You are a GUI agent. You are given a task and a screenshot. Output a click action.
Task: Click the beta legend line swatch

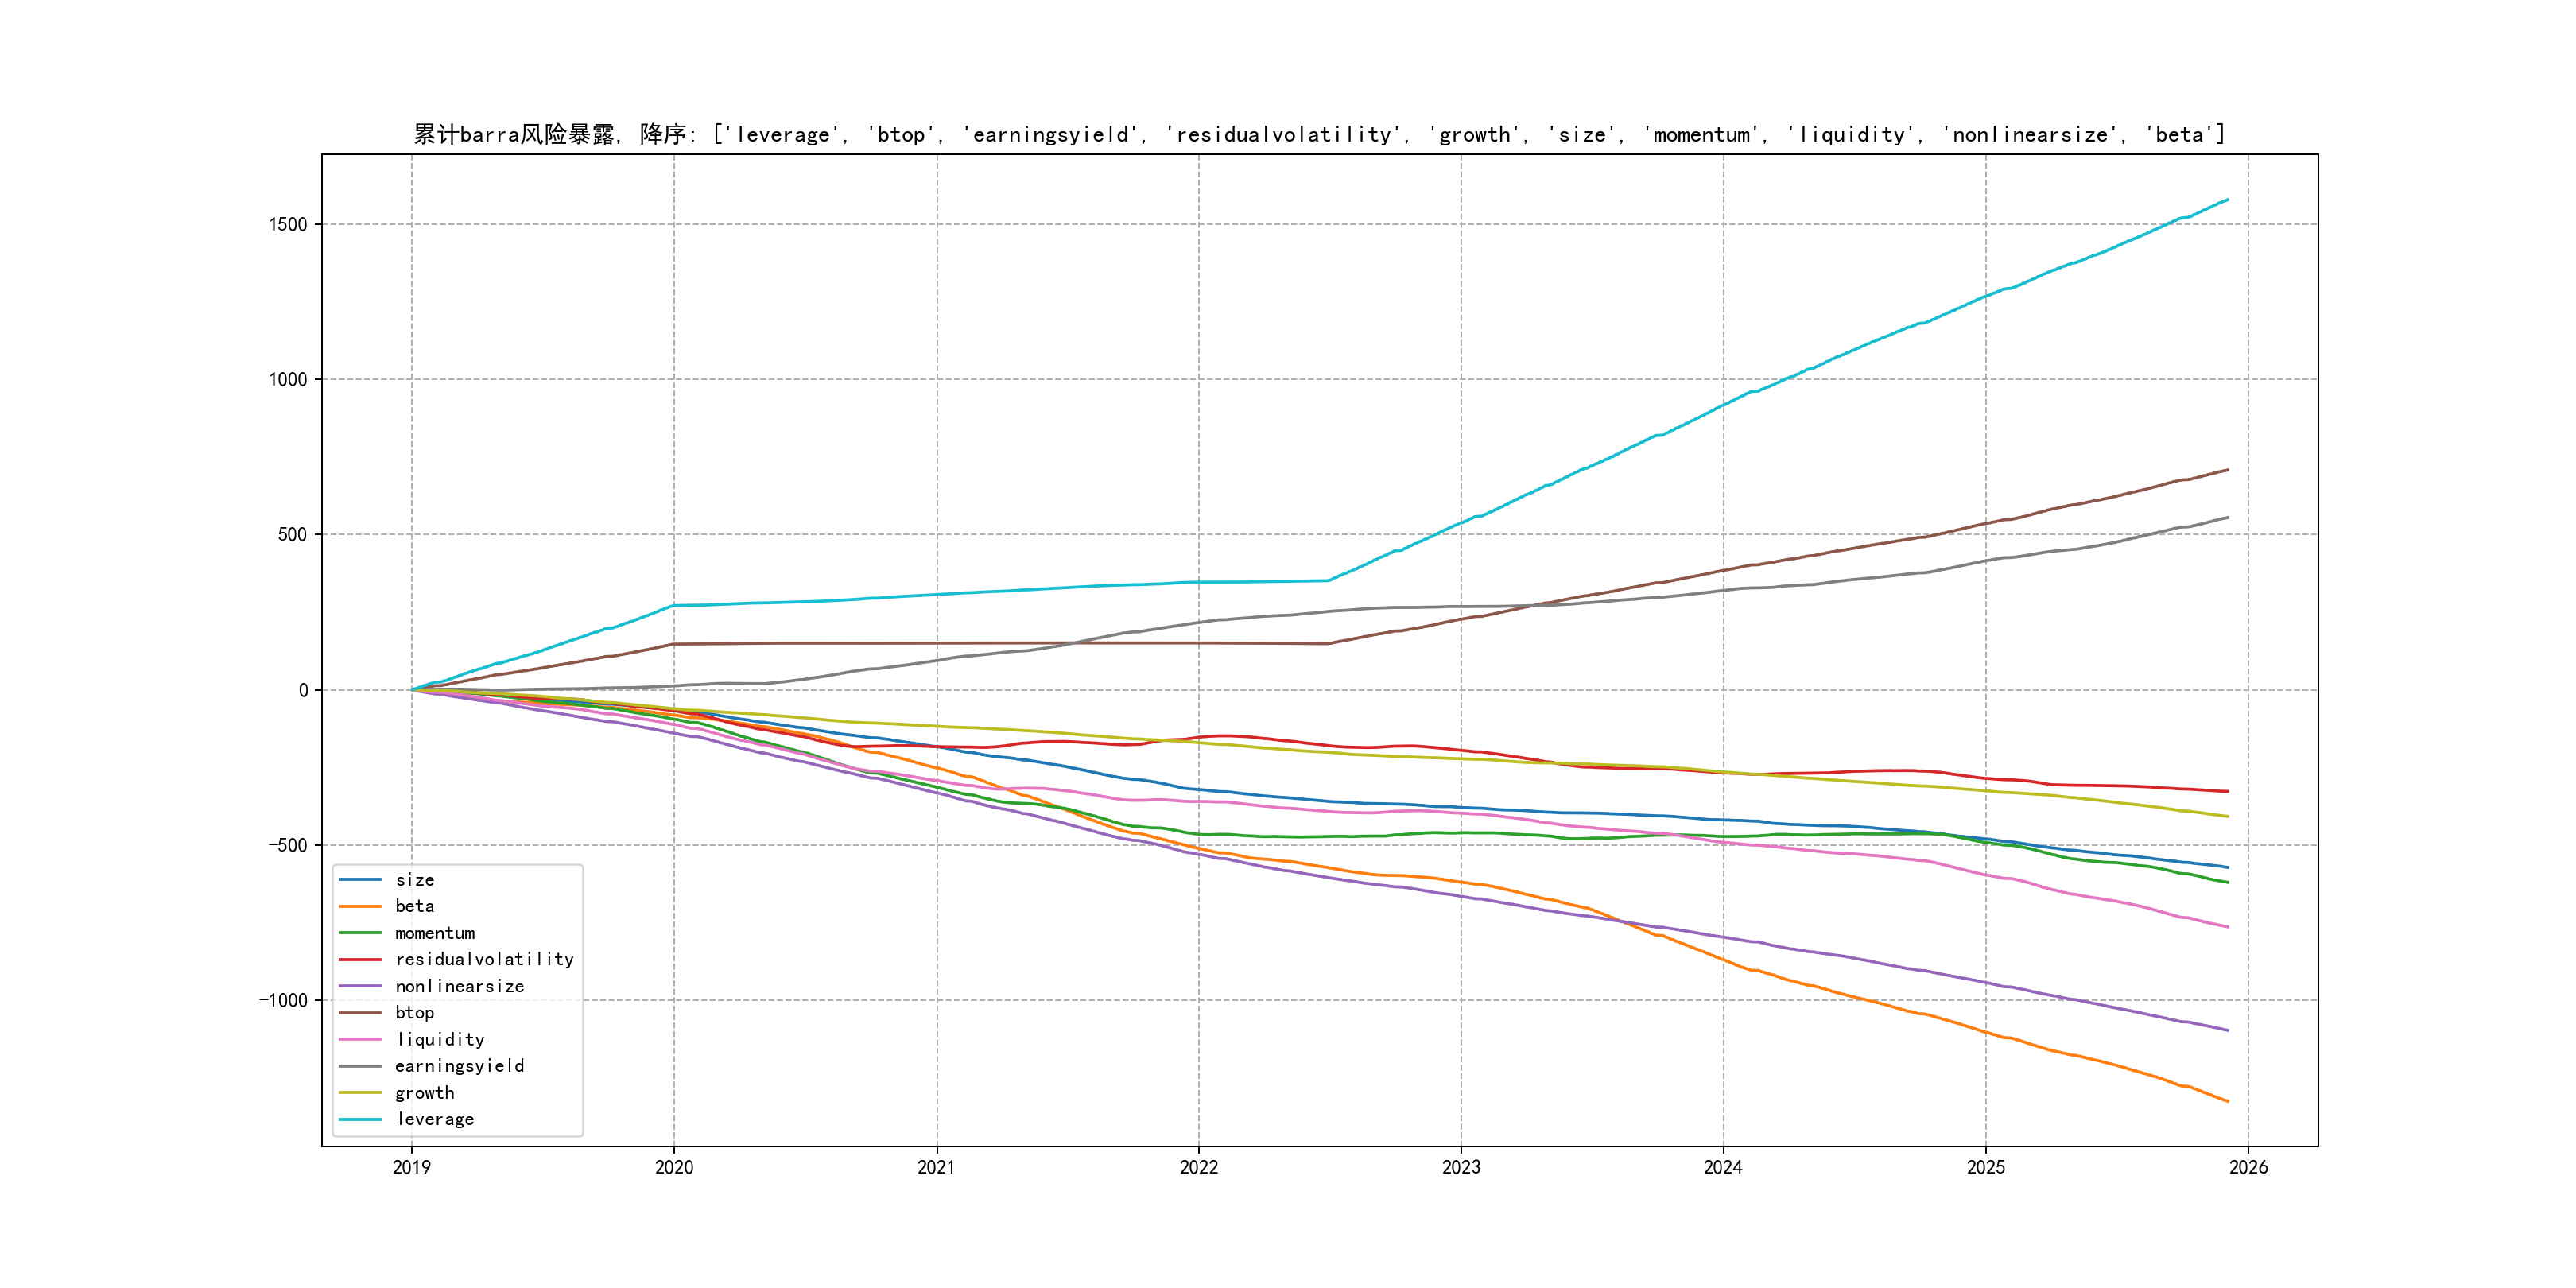pyautogui.click(x=360, y=906)
